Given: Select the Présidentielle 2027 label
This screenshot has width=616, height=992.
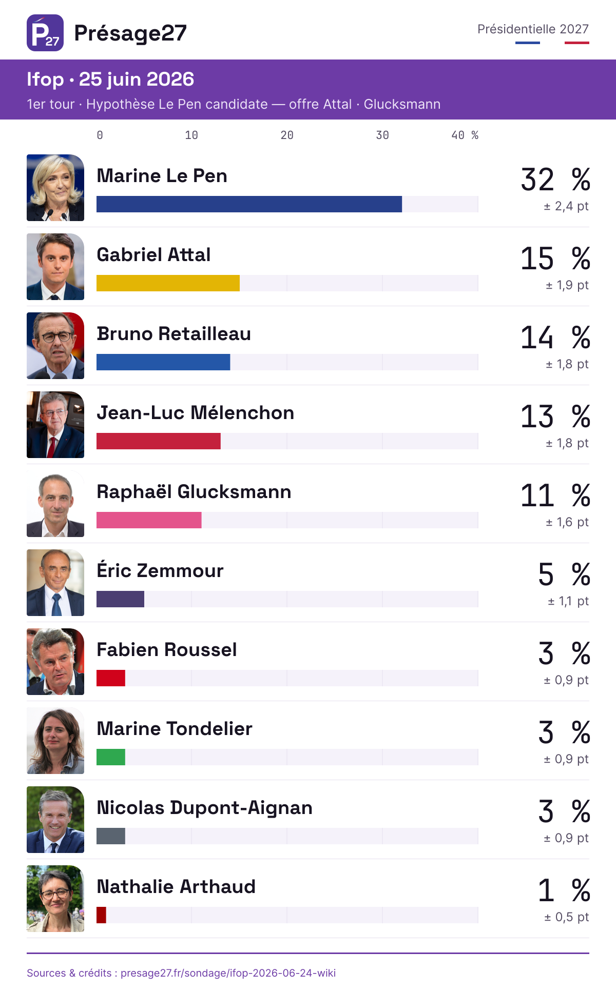Looking at the screenshot, I should 533,29.
